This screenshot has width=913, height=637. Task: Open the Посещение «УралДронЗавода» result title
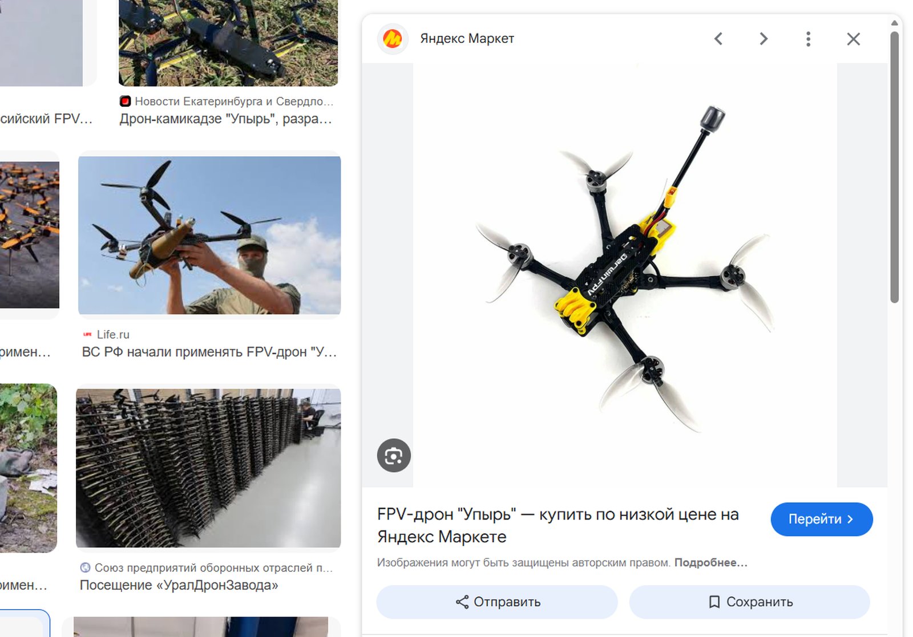point(179,585)
